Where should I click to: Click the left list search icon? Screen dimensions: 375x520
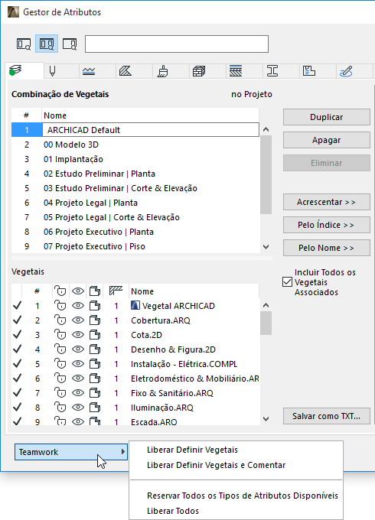[x=24, y=44]
